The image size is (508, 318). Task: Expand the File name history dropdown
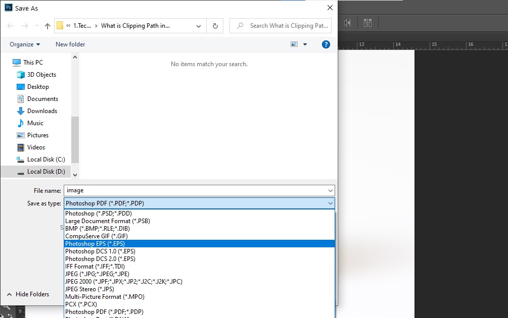pyautogui.click(x=331, y=191)
